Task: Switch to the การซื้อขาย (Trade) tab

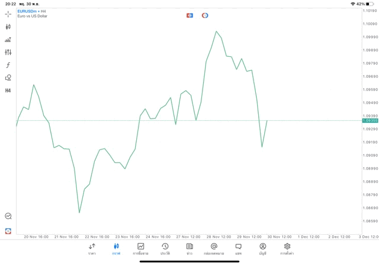Action: pyautogui.click(x=140, y=248)
